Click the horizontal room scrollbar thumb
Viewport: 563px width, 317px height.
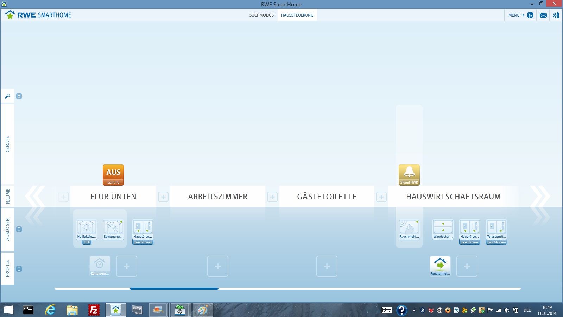[x=174, y=288]
